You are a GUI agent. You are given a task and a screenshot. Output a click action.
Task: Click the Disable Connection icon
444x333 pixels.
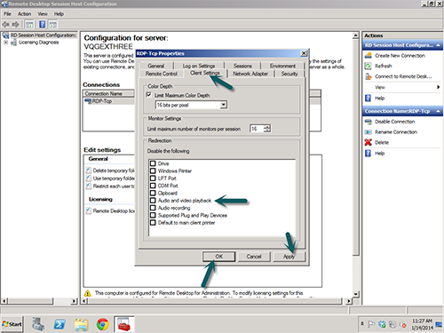pos(368,122)
